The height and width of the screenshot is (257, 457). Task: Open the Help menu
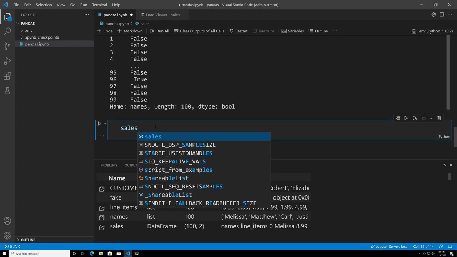point(116,5)
